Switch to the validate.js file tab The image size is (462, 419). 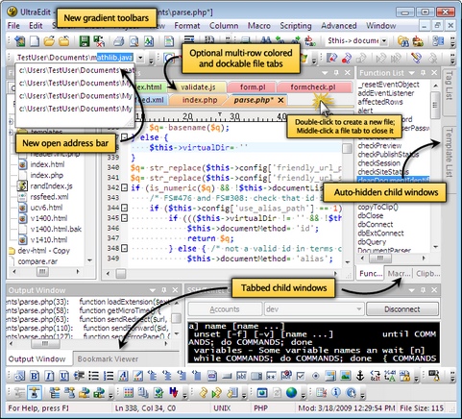198,87
